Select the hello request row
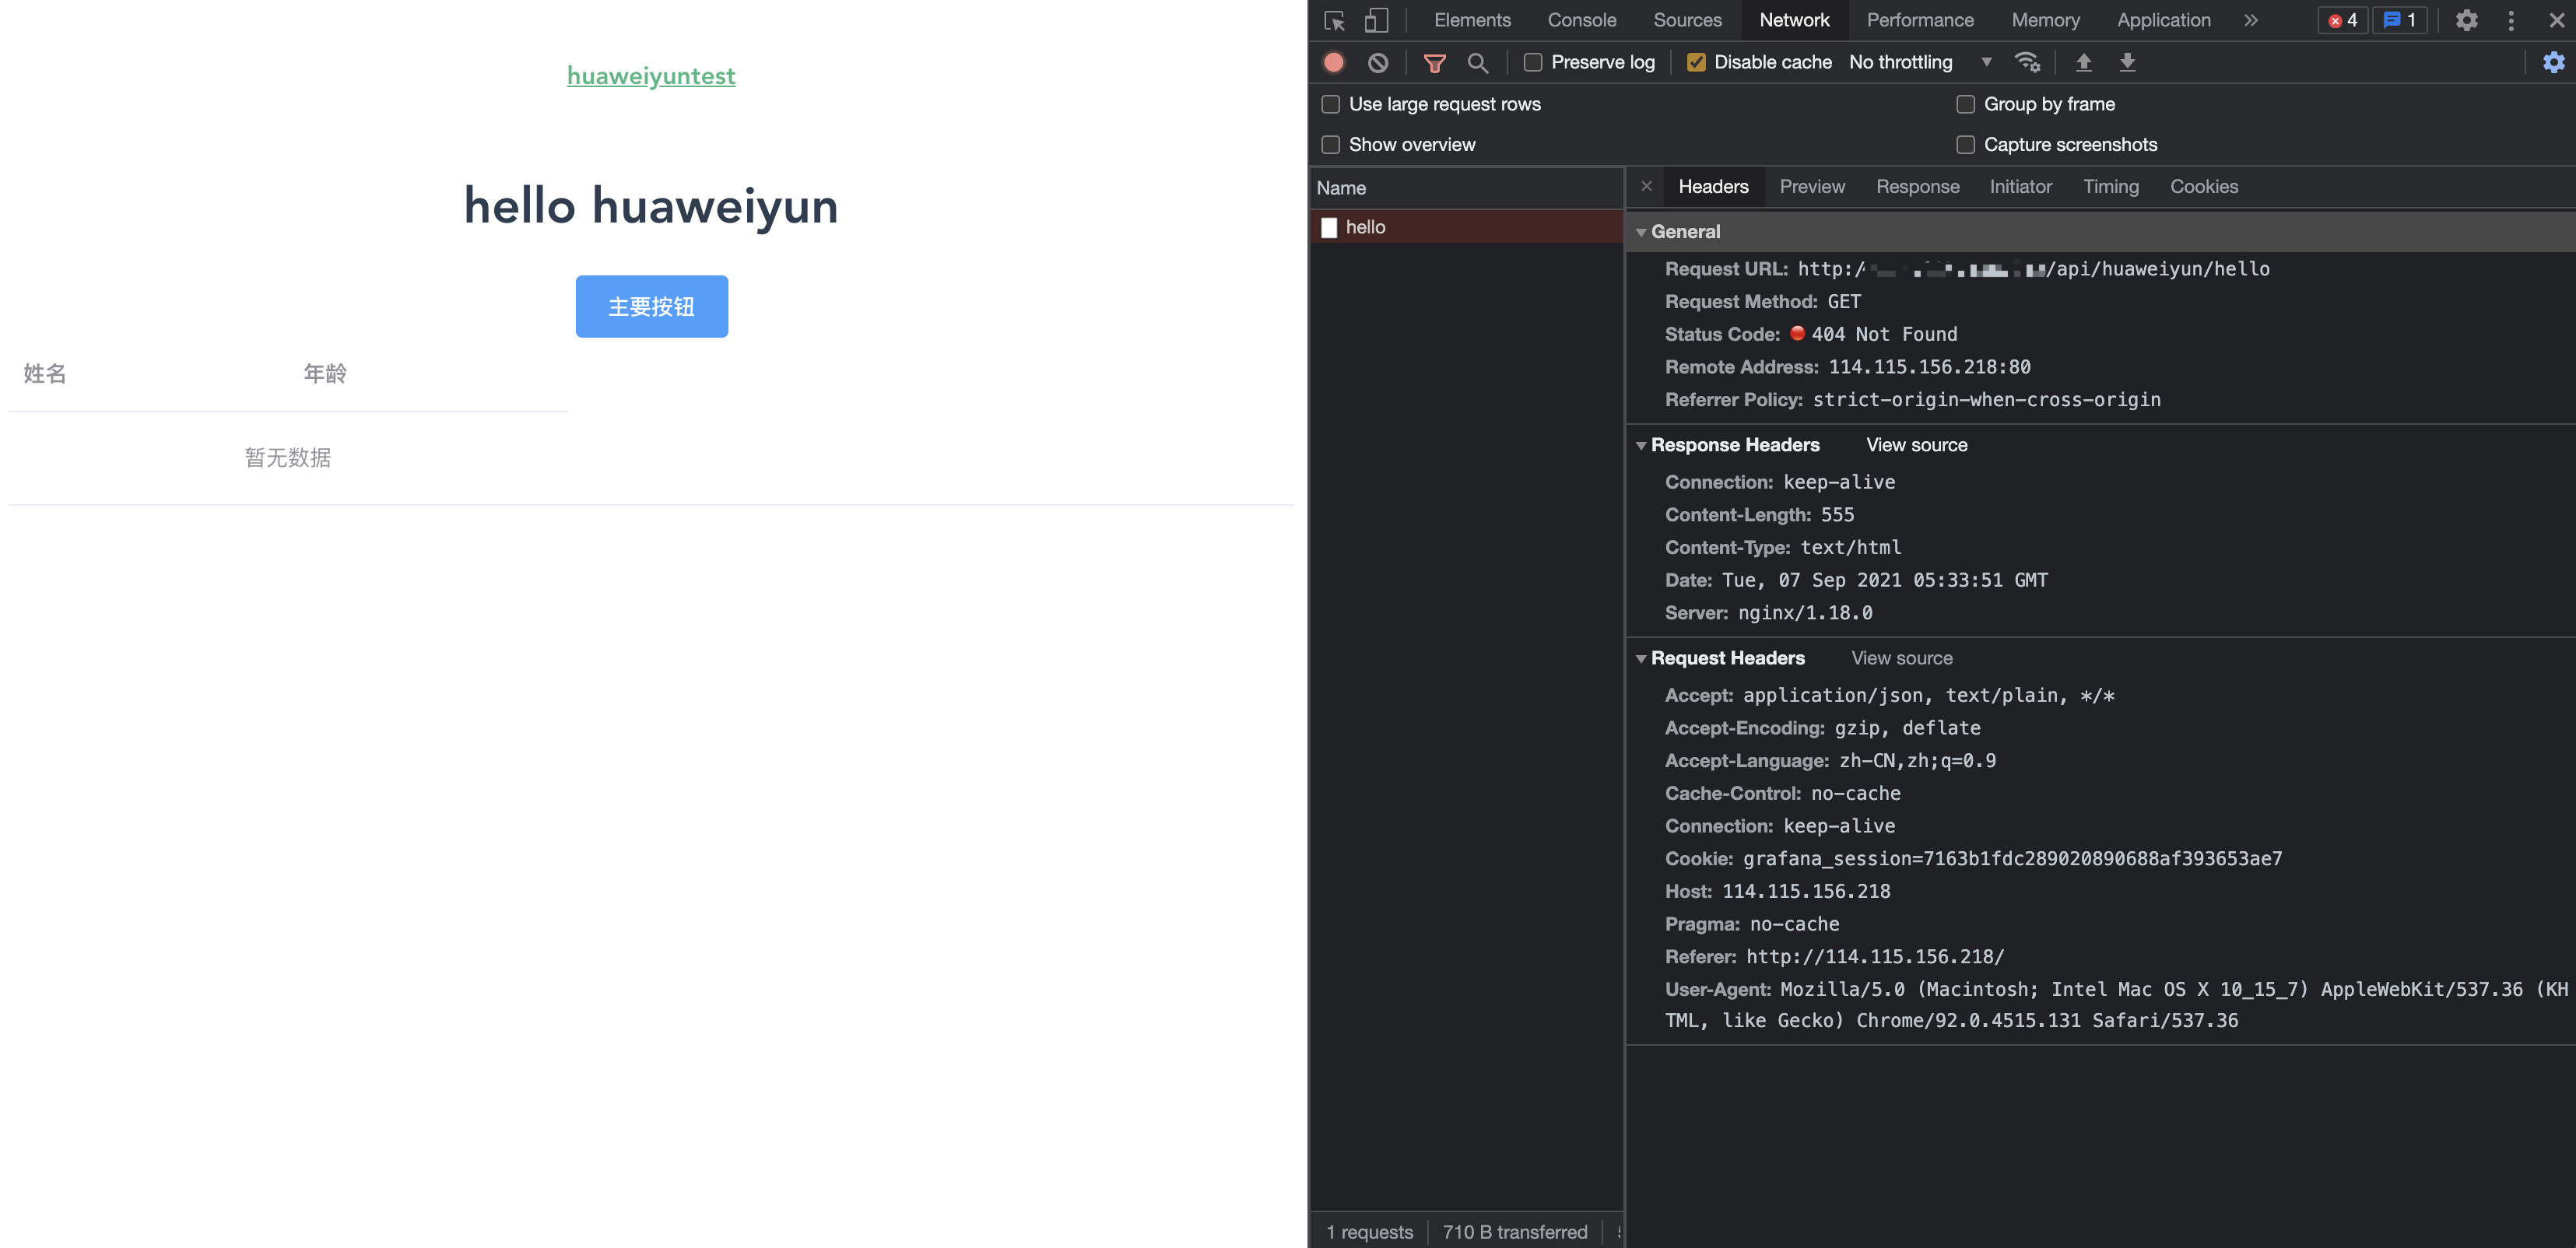2576x1248 pixels. click(x=1365, y=227)
